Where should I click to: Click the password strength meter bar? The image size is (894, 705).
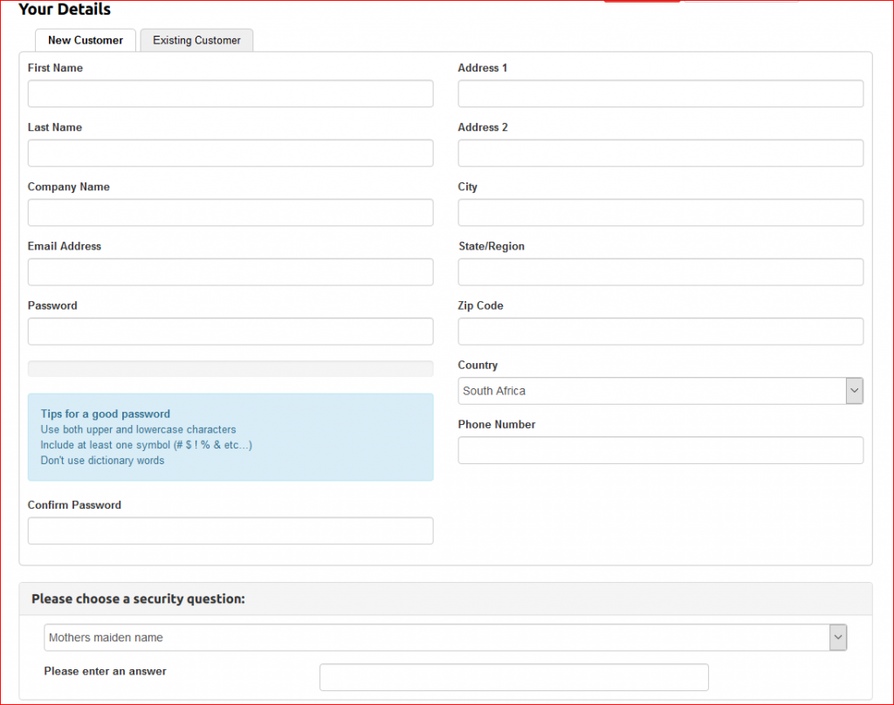tap(230, 369)
